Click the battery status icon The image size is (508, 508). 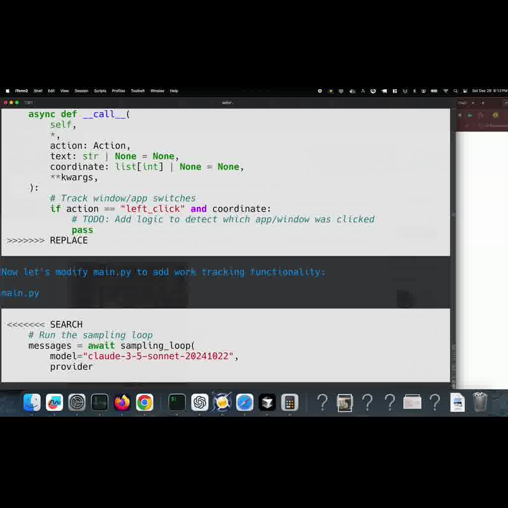434,91
